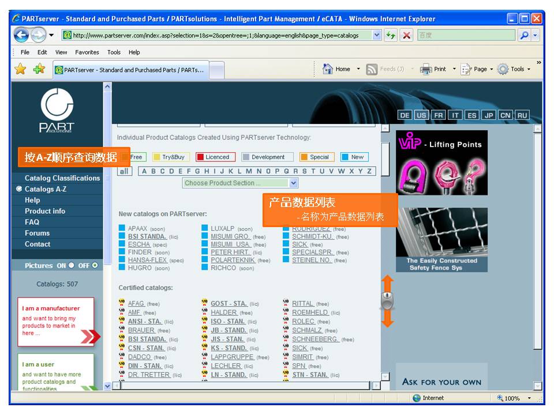The width and height of the screenshot is (554, 415).
Task: Select the ES language flag button
Action: point(471,115)
